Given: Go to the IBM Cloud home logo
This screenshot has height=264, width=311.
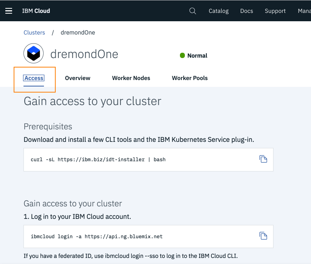Looking at the screenshot, I should click(36, 11).
